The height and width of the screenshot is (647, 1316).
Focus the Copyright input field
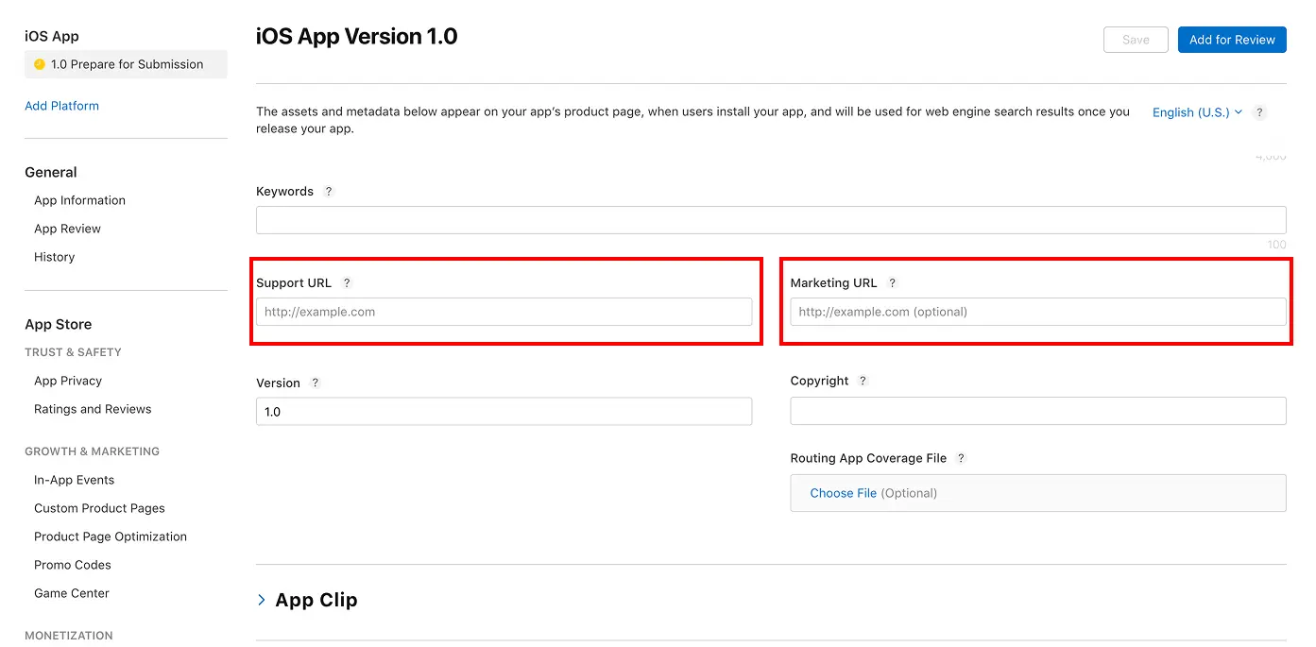tap(1038, 411)
